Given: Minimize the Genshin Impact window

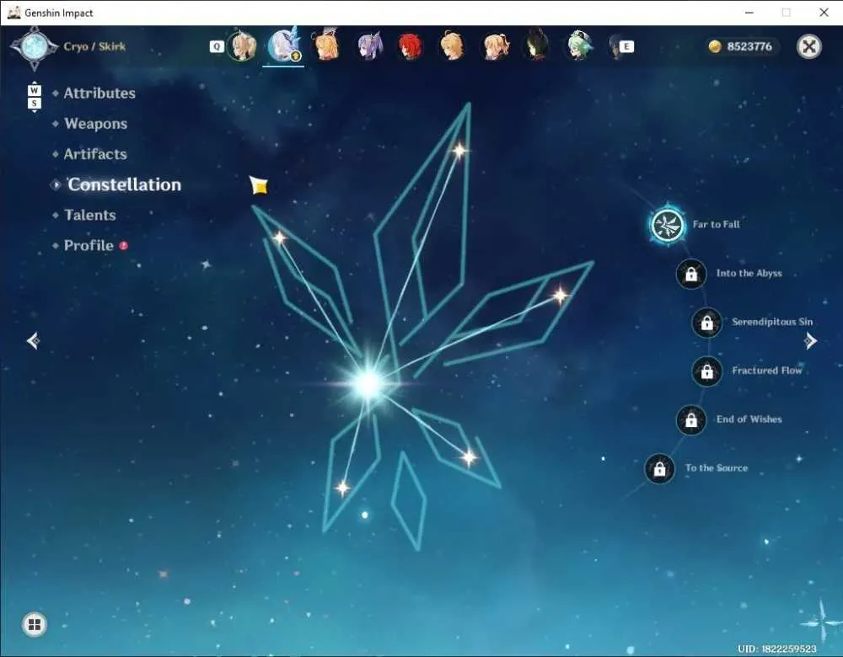Looking at the screenshot, I should coord(749,13).
